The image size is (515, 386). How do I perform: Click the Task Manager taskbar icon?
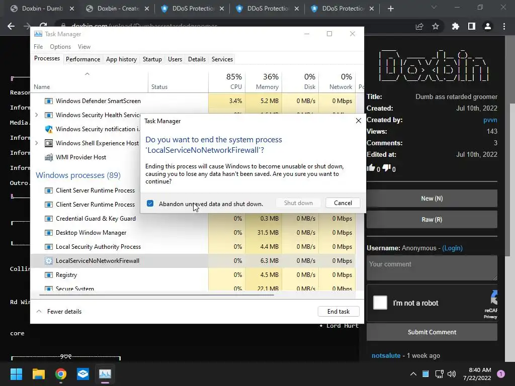click(x=105, y=374)
